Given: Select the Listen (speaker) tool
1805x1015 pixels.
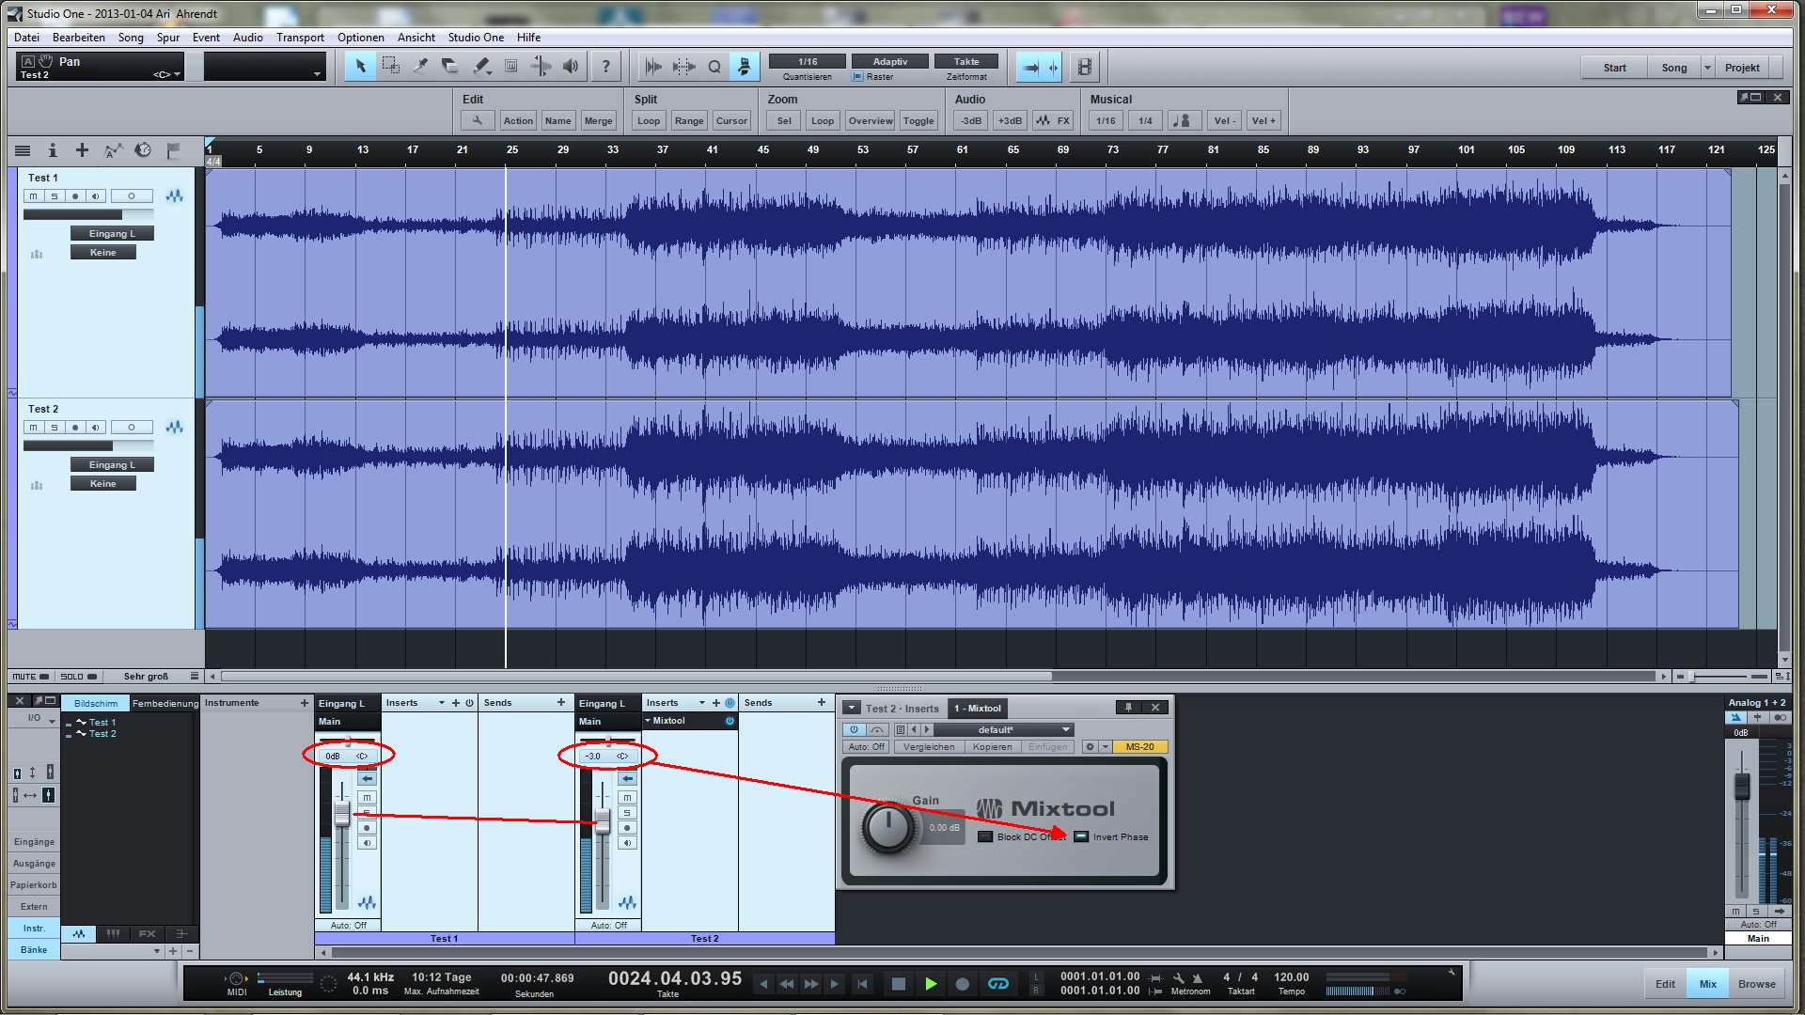Looking at the screenshot, I should [571, 67].
